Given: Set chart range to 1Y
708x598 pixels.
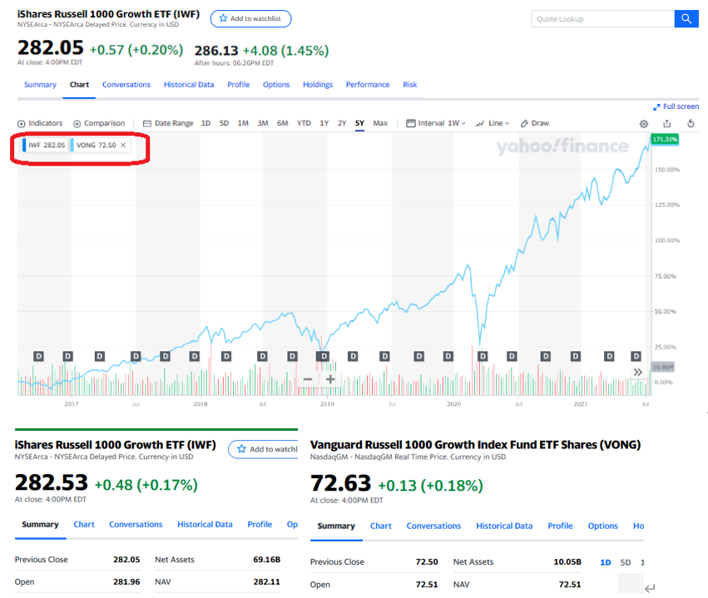Looking at the screenshot, I should coord(324,123).
